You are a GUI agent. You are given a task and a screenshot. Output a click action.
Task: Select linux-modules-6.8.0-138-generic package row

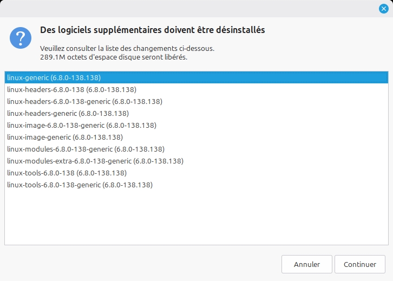click(x=196, y=149)
